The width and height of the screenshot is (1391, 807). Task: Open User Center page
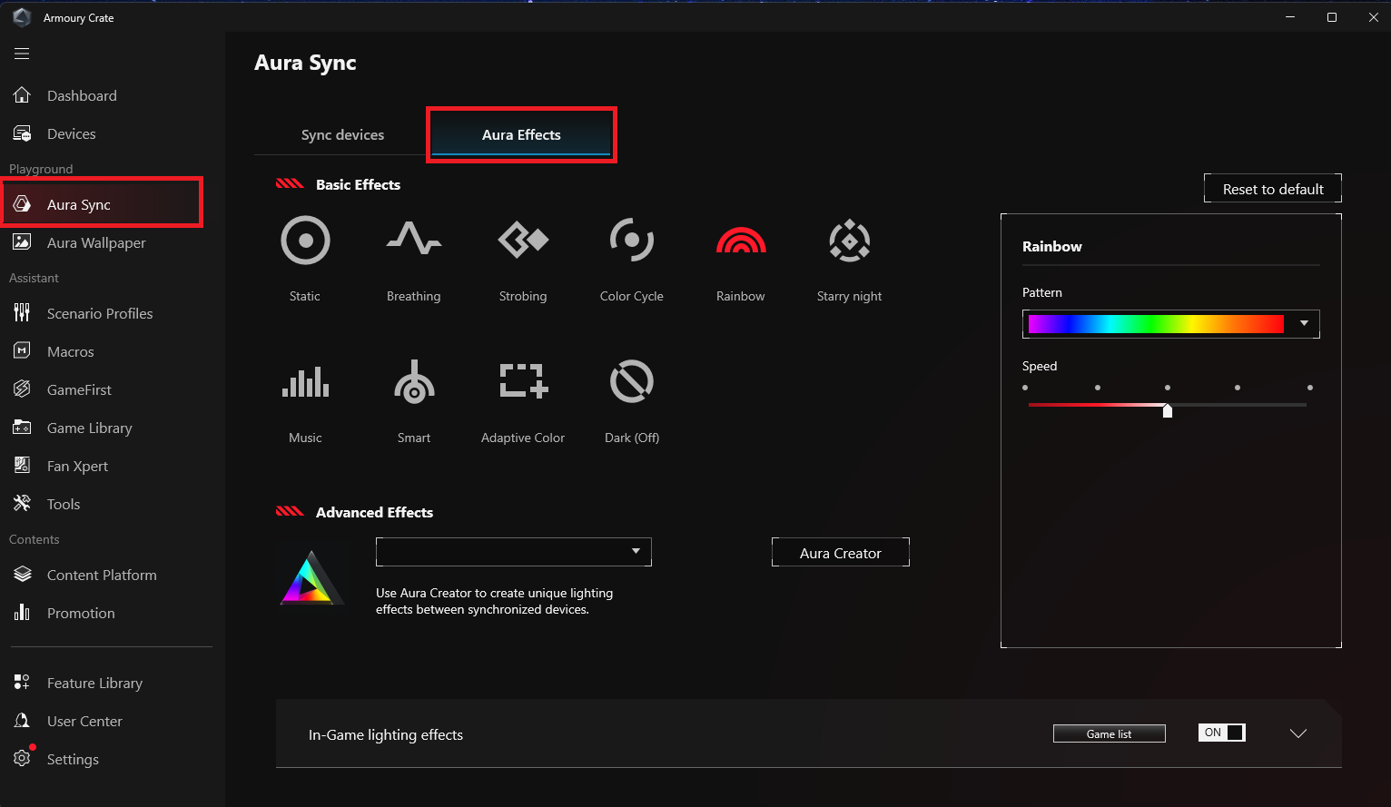coord(84,721)
